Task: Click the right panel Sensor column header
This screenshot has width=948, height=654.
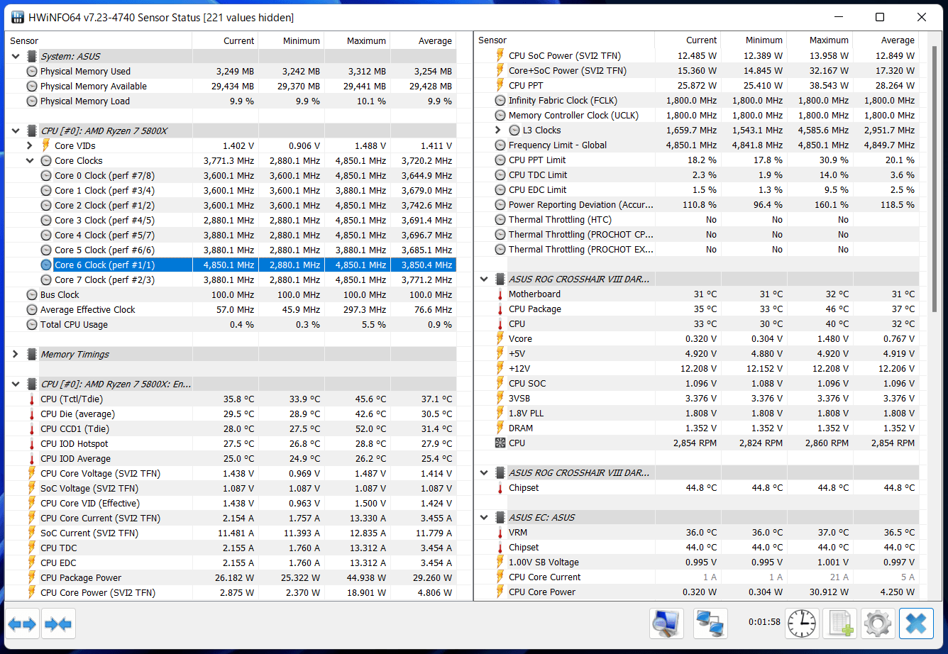Action: click(x=565, y=40)
